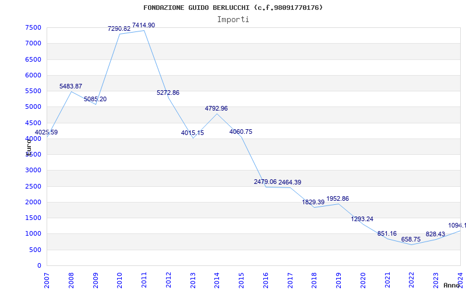Image resolution: width=466 pixels, height=291 pixels.
Task: Click the 2017 x-axis year label
Action: tap(290, 280)
